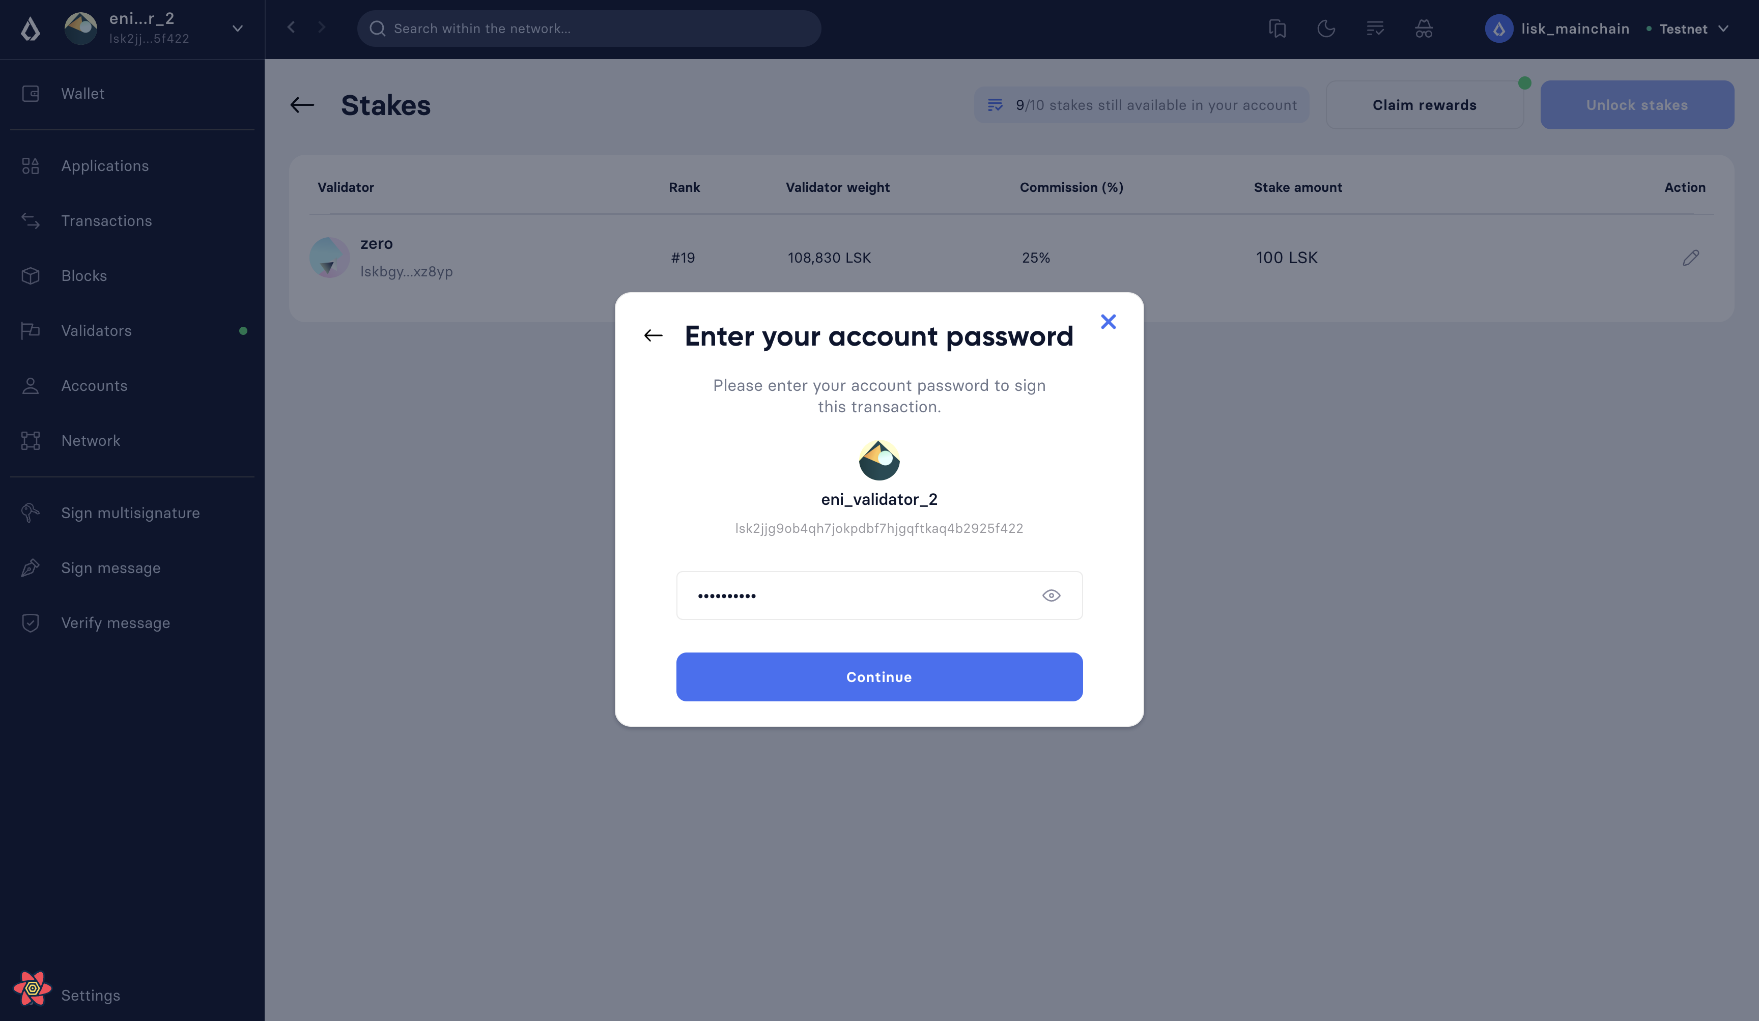Toggle dark mode moon icon
This screenshot has height=1021, width=1759.
(1326, 29)
